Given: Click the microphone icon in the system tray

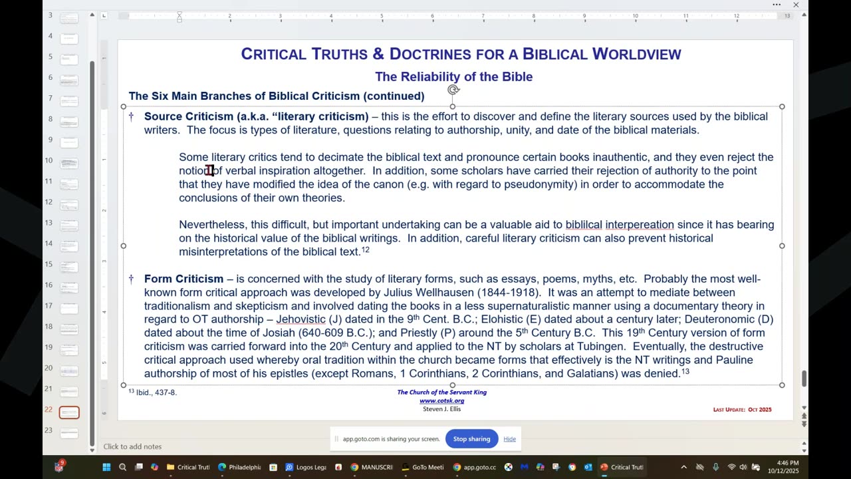Looking at the screenshot, I should [x=715, y=467].
